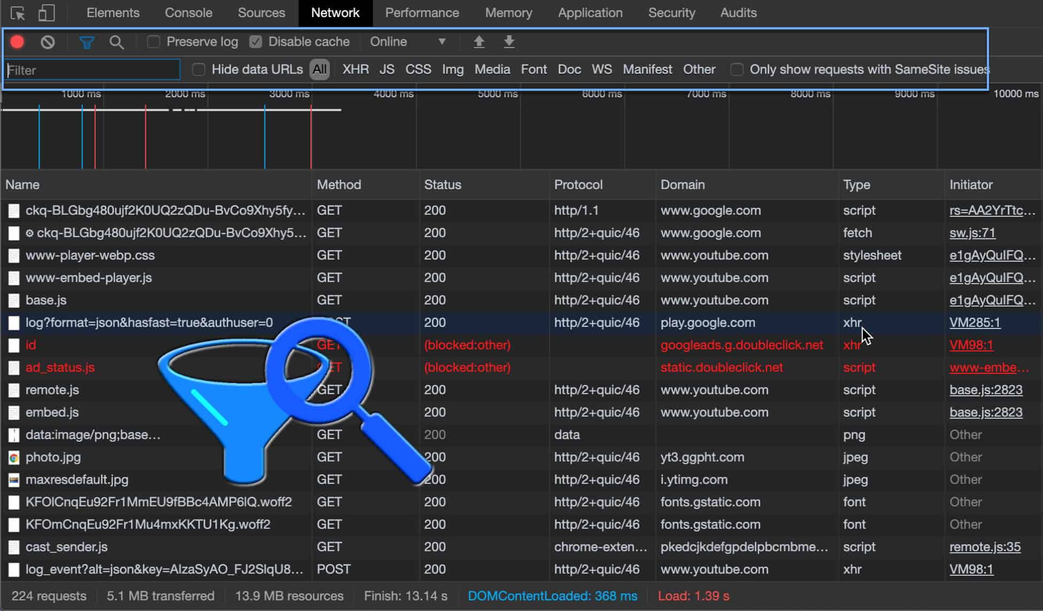This screenshot has width=1043, height=611.
Task: Stop recording via the red record icon
Action: click(x=17, y=42)
